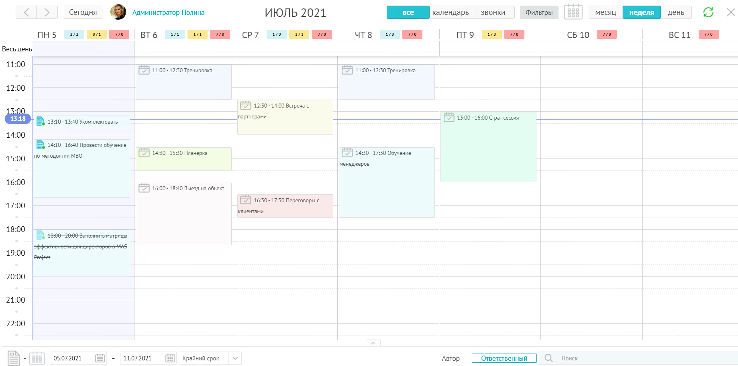Click the yellow 1/0 badge for Friday 9
Viewport: 738px width, 366px height.
tap(492, 35)
